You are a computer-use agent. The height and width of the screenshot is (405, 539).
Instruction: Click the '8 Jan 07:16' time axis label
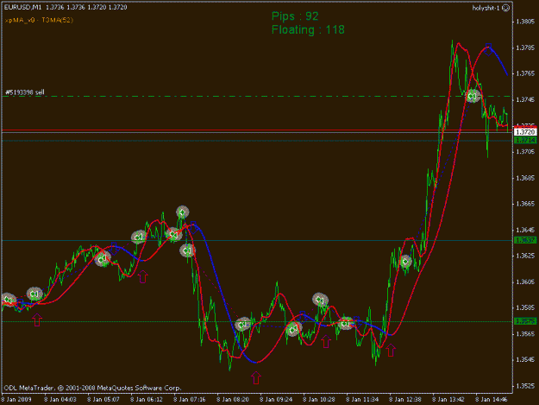click(190, 400)
